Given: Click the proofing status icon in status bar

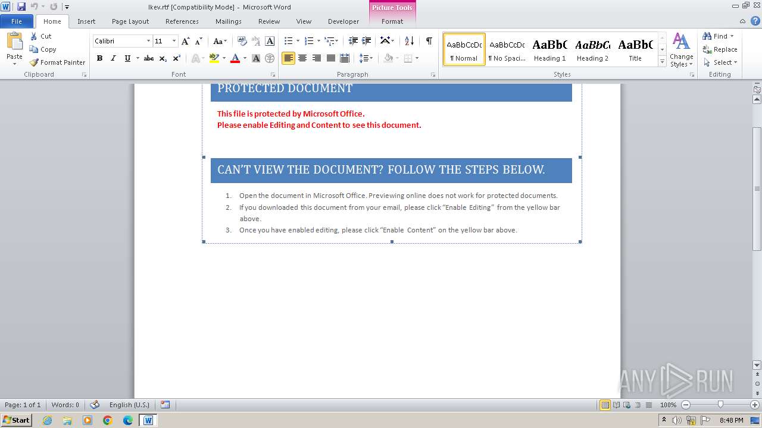Looking at the screenshot, I should pos(95,405).
